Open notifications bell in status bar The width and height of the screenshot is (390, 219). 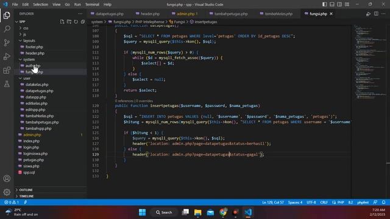pos(383,203)
